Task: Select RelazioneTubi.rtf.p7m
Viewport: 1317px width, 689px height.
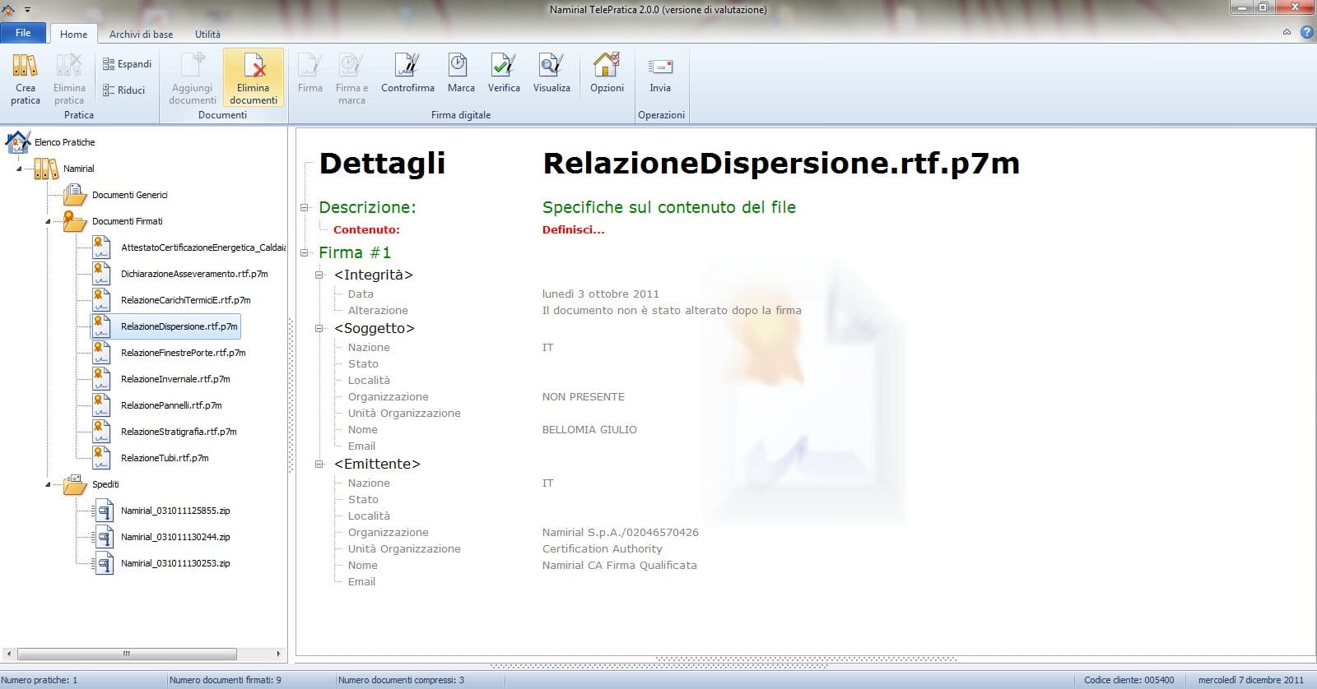Action: coord(165,458)
